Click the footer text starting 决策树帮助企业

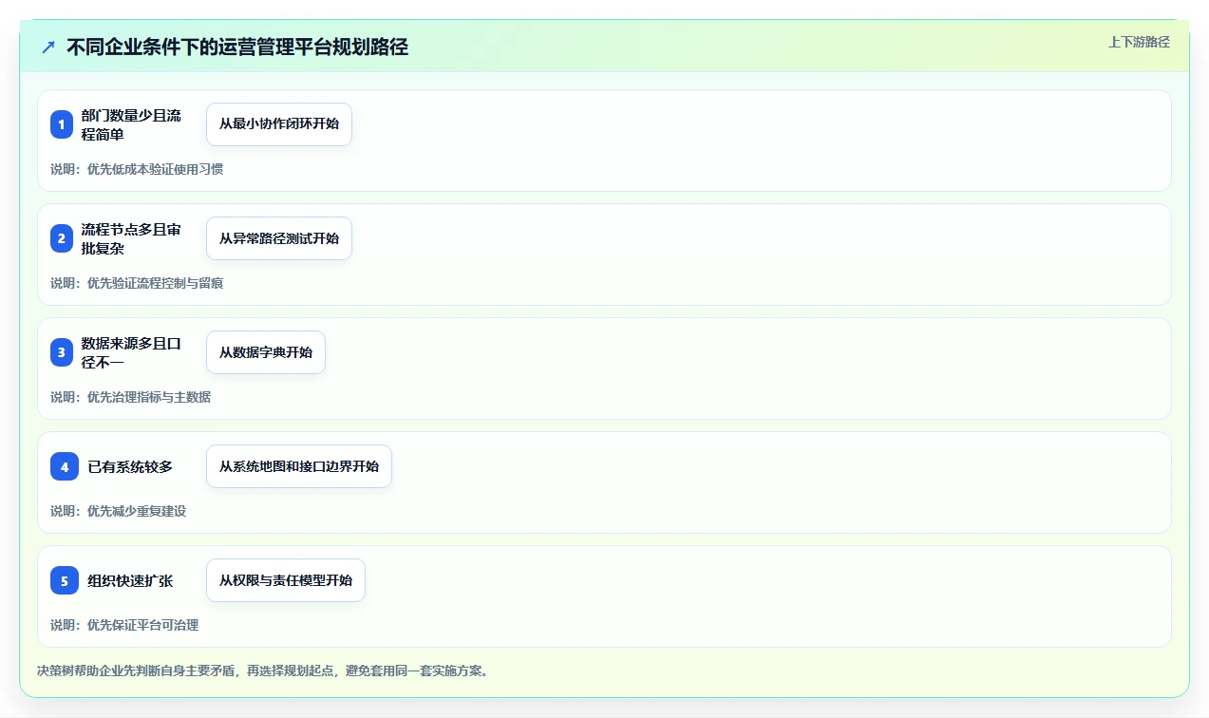(263, 671)
